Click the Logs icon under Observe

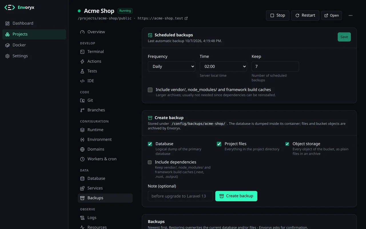pyautogui.click(x=82, y=218)
